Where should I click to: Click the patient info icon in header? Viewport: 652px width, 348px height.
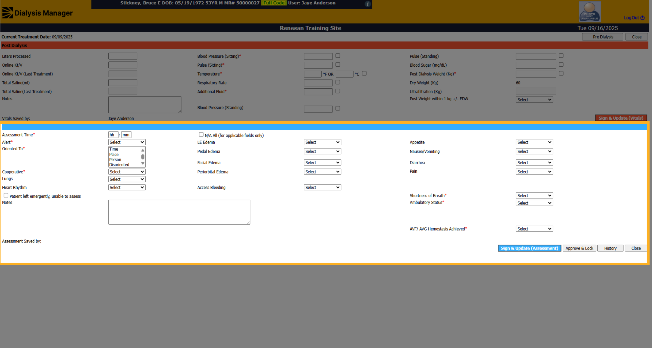click(x=368, y=4)
